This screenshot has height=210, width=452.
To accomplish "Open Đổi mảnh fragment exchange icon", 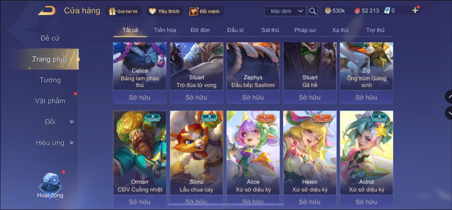I will pyautogui.click(x=194, y=11).
